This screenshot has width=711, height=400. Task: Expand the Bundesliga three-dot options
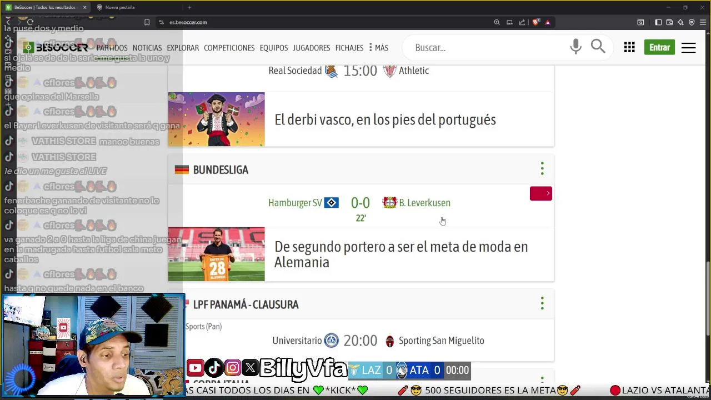(542, 168)
